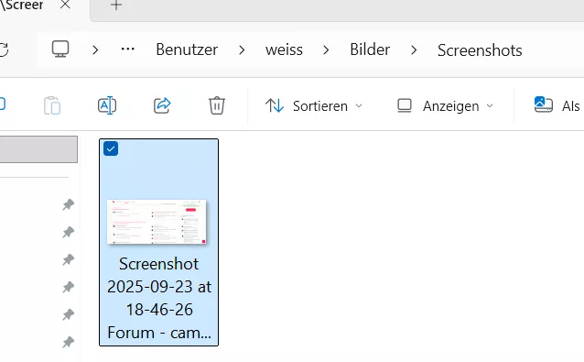The height and width of the screenshot is (362, 584).
Task: Click the PC monitor icon in address bar
Action: pos(60,49)
